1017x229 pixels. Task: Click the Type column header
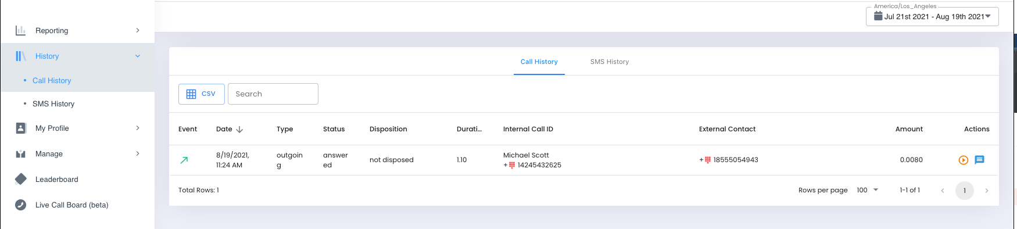tap(285, 129)
